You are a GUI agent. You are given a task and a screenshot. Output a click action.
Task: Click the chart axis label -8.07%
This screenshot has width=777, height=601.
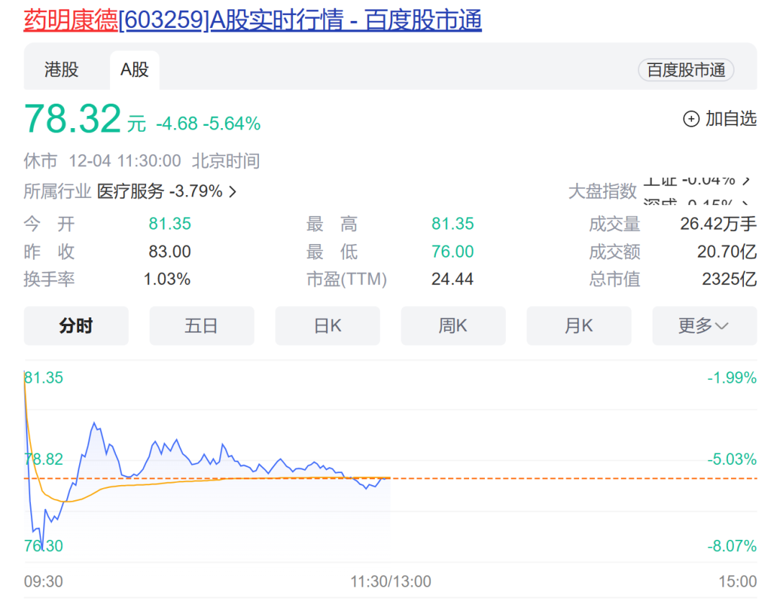732,546
